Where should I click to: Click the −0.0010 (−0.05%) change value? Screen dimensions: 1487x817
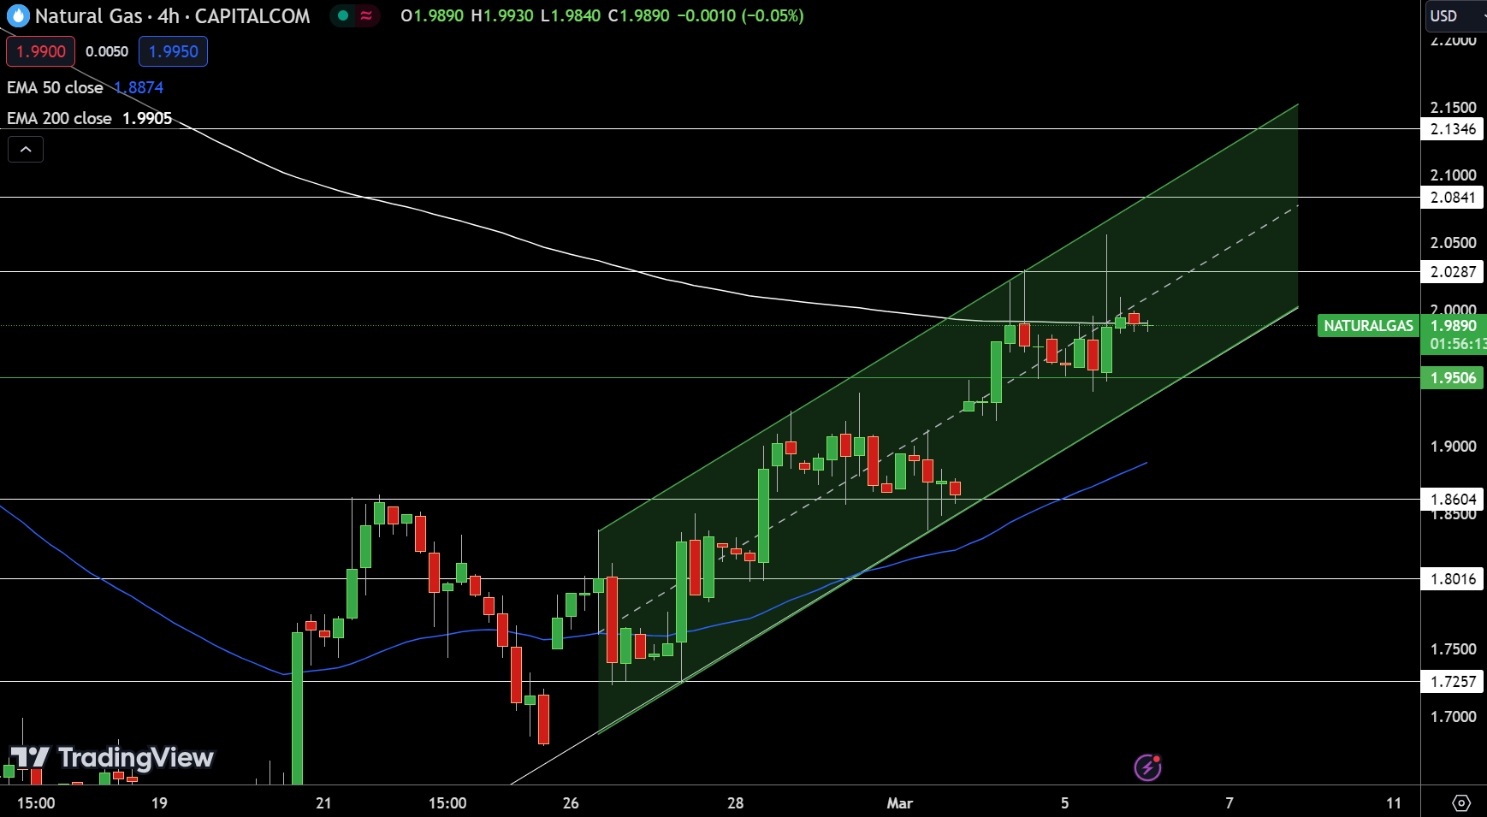coord(740,15)
